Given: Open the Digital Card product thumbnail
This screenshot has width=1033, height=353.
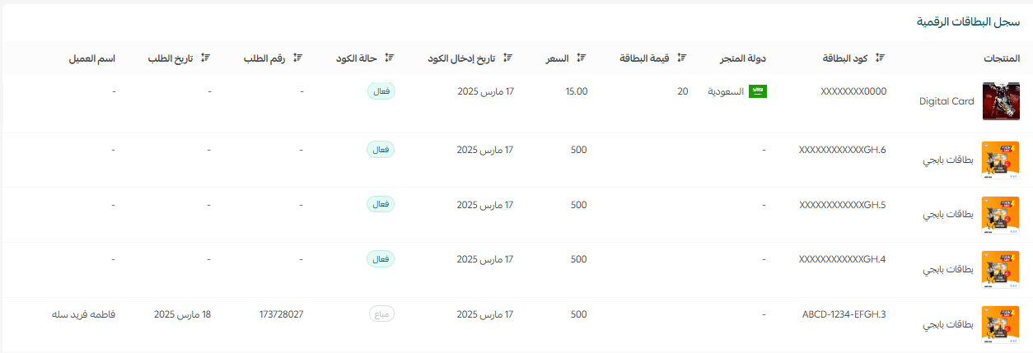Looking at the screenshot, I should [1000, 101].
